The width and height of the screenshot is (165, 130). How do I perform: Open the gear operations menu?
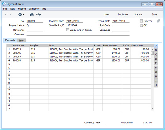tap(21, 14)
